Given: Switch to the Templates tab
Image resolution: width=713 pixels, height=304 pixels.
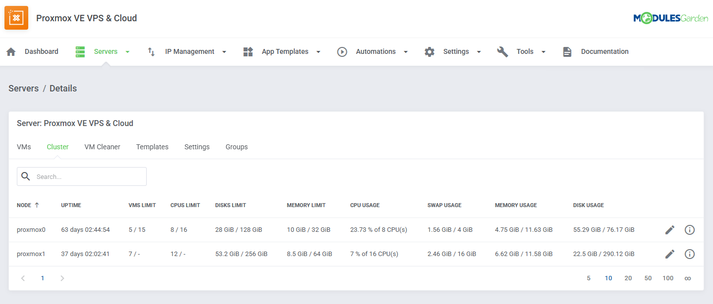Looking at the screenshot, I should point(152,147).
